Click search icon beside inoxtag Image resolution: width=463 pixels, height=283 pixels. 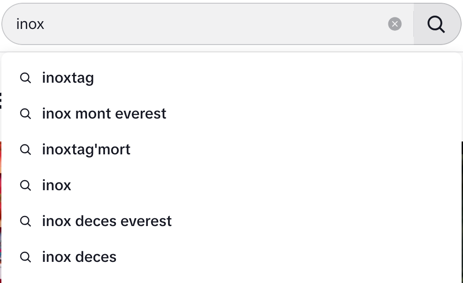click(x=25, y=78)
